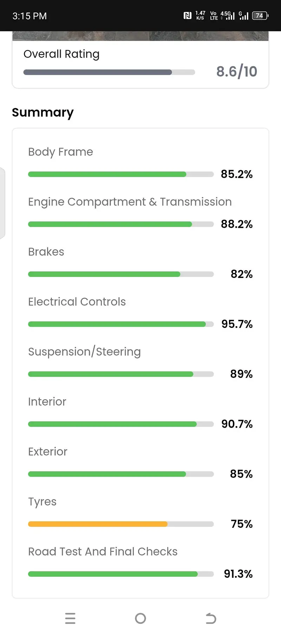This screenshot has height=634, width=281.
Task: Tap the NFC status bar icon
Action: [188, 15]
